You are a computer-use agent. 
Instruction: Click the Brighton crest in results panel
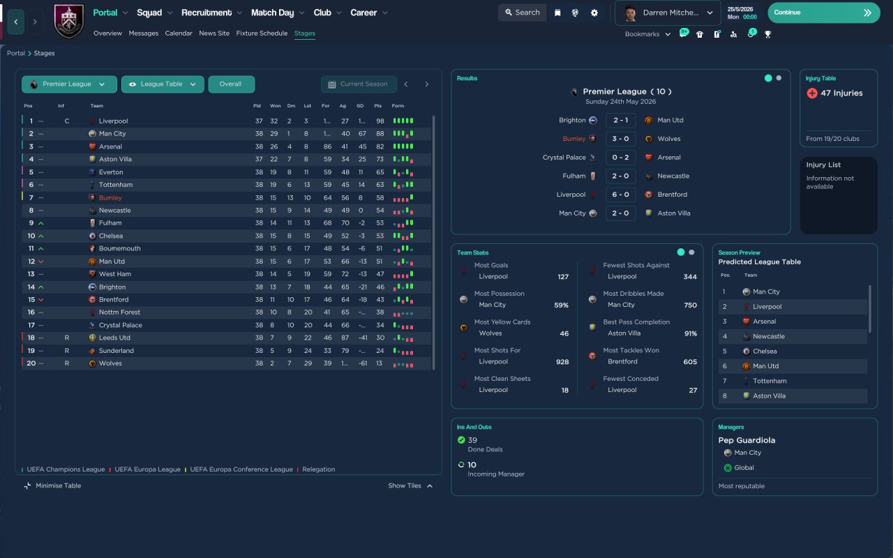click(x=593, y=120)
